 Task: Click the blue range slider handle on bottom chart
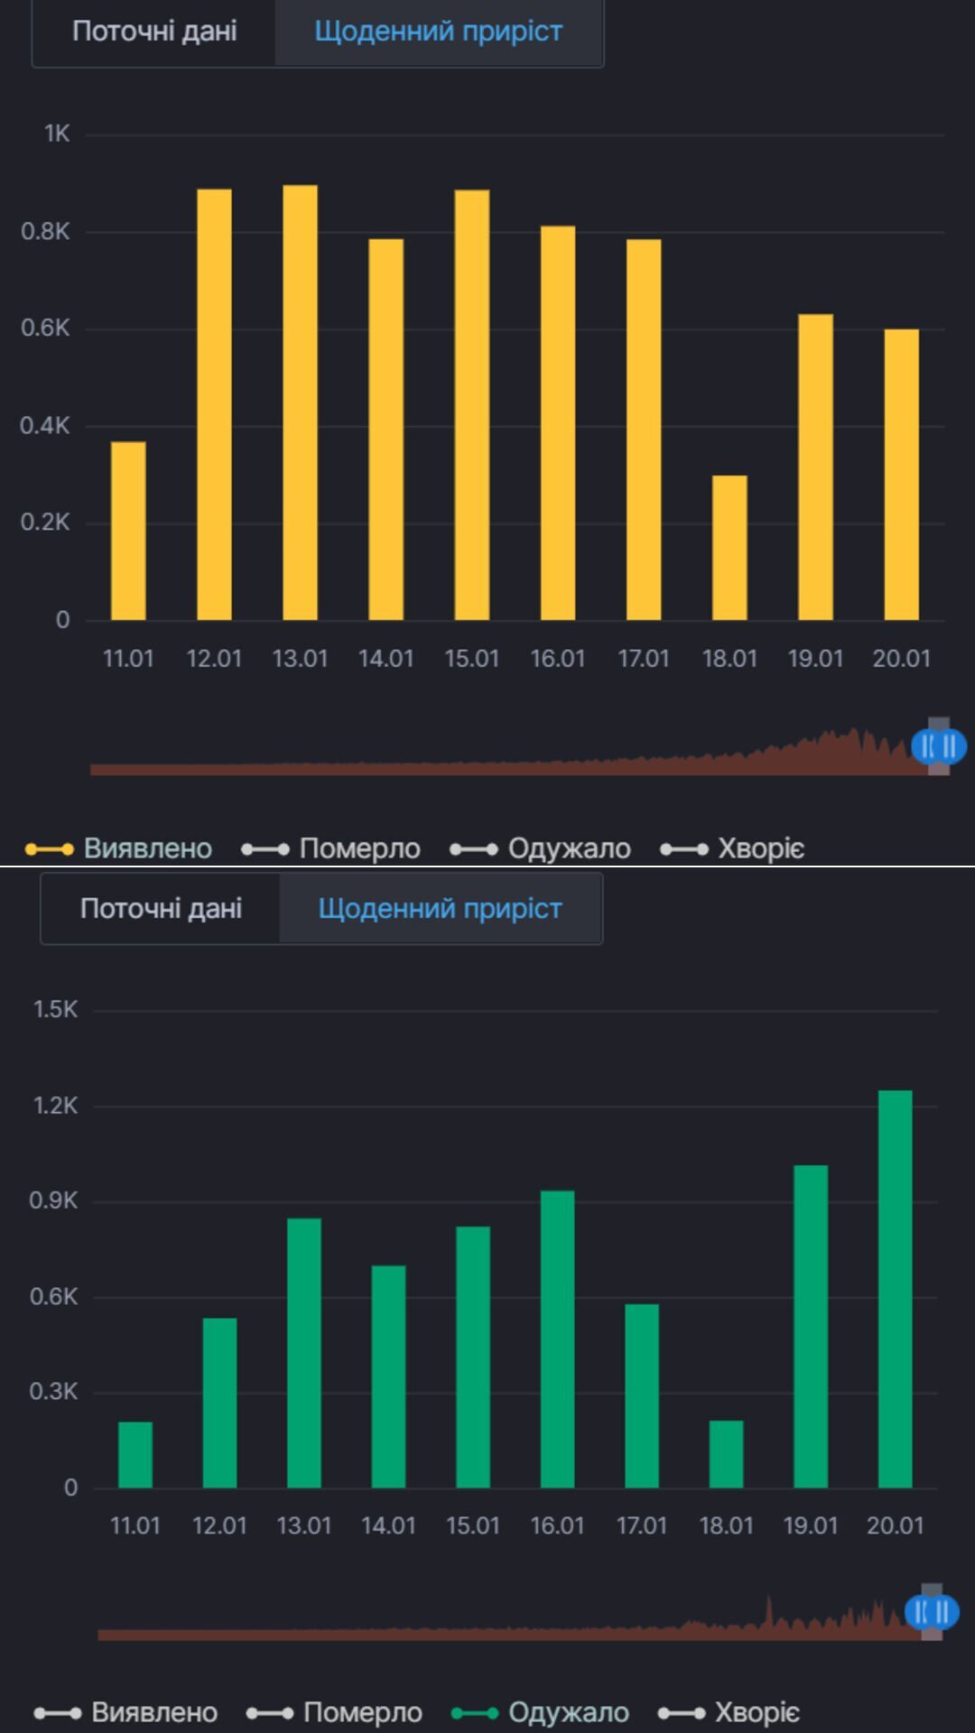pos(932,1612)
